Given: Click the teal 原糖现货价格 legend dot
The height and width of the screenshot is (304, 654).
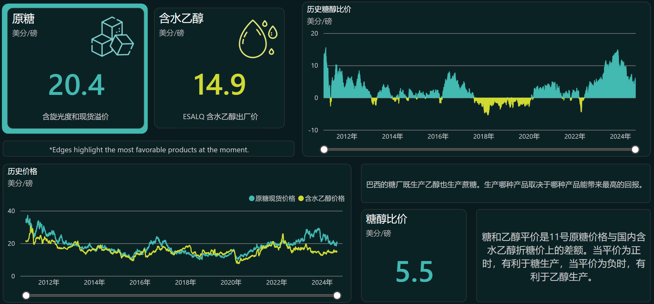Looking at the screenshot, I should [252, 198].
